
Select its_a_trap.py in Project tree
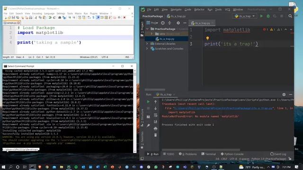[166, 39]
